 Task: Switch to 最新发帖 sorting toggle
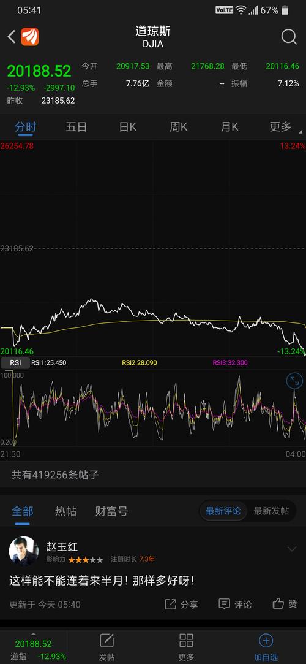(271, 511)
